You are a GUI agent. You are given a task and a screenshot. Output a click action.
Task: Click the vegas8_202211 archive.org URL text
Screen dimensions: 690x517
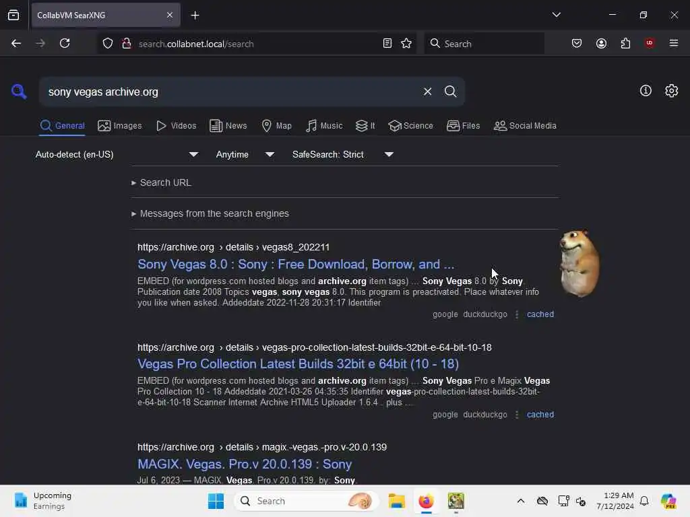tap(233, 247)
